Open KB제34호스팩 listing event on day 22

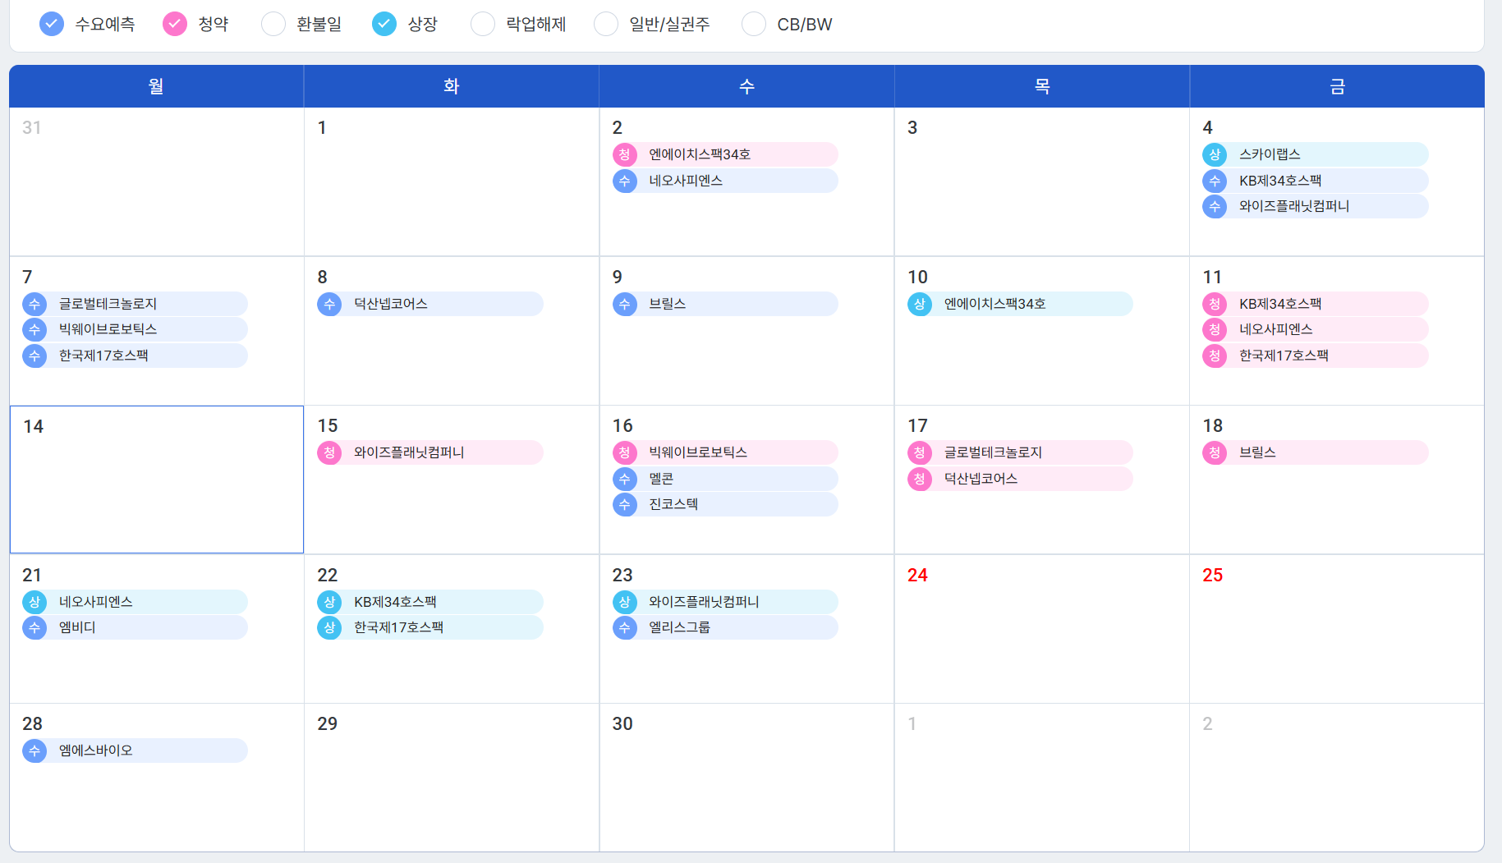pyautogui.click(x=430, y=602)
